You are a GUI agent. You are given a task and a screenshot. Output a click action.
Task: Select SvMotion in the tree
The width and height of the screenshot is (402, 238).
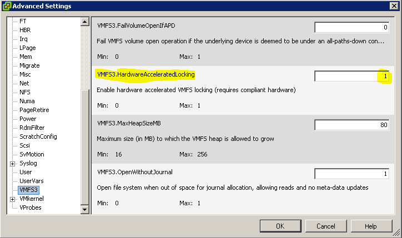[x=32, y=154]
